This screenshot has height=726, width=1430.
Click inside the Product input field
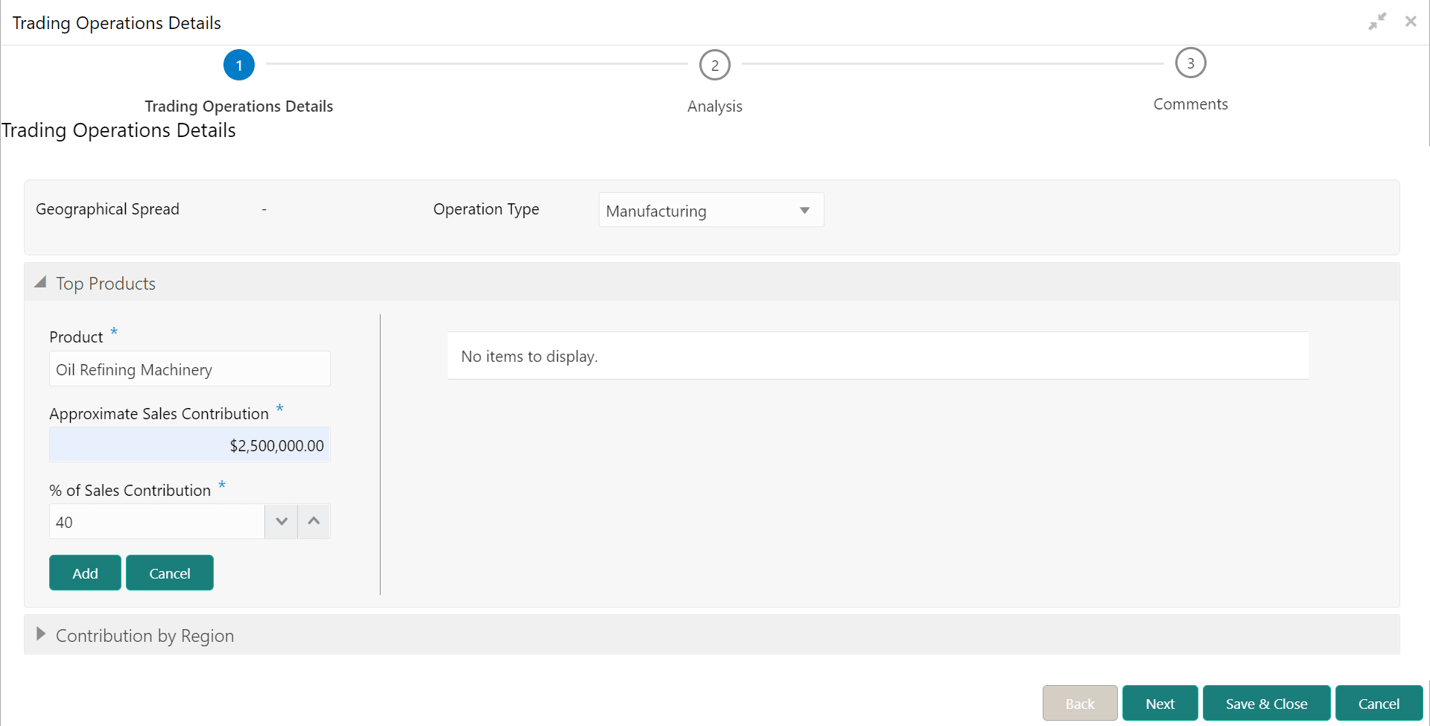click(189, 369)
